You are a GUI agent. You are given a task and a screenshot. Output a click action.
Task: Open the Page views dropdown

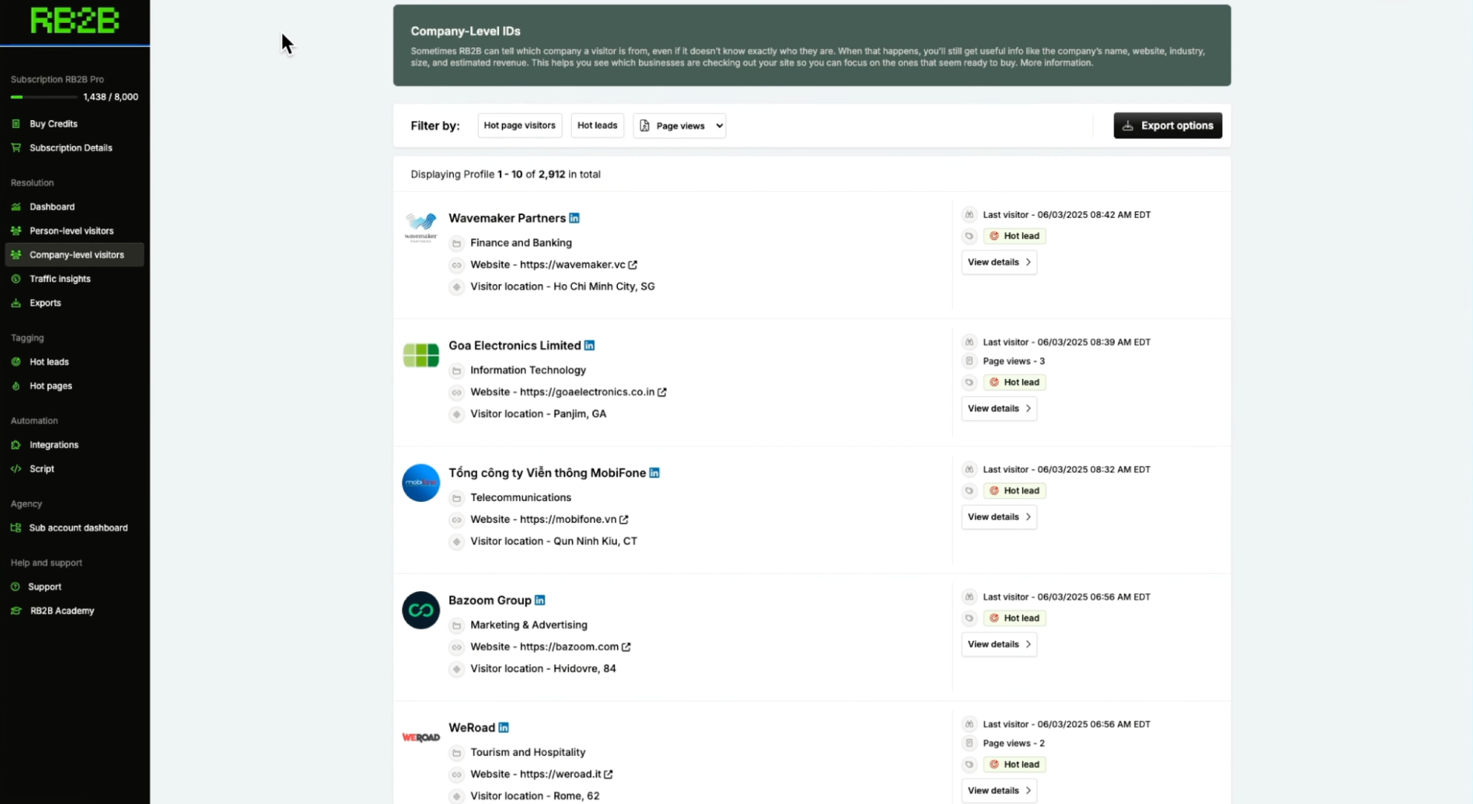coord(680,125)
